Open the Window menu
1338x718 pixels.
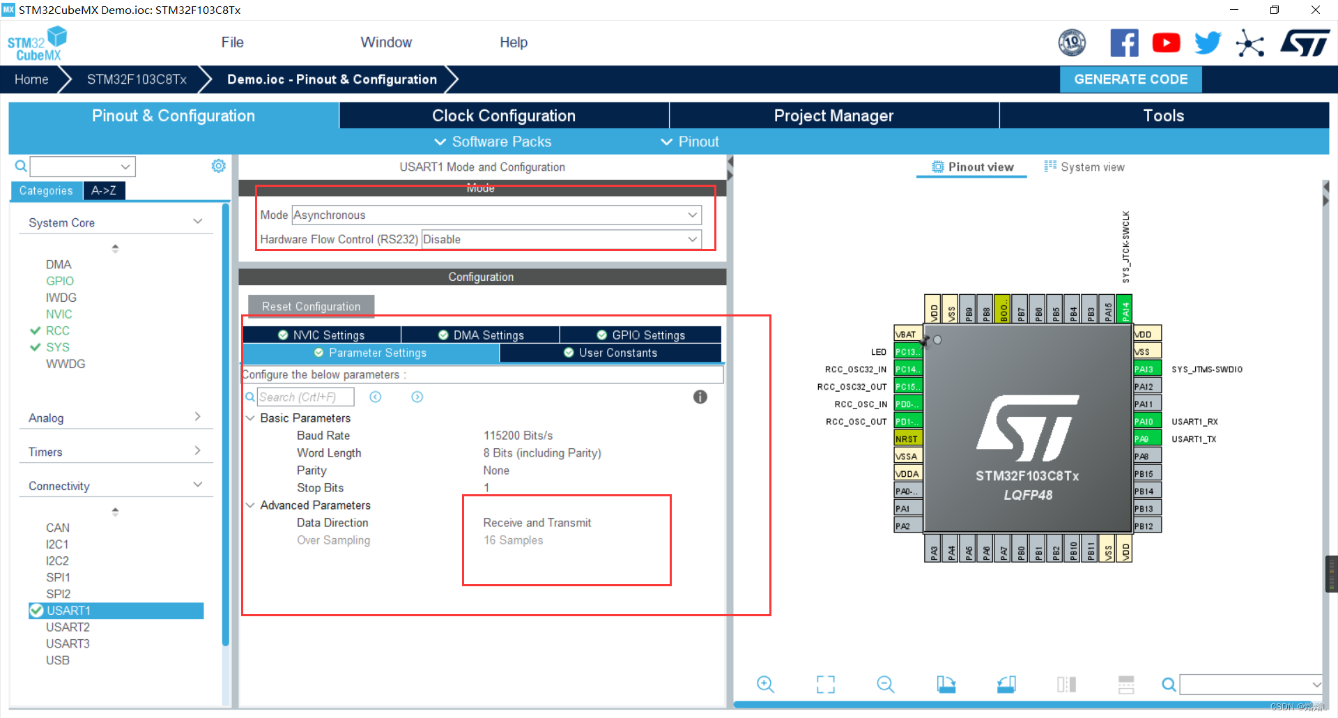(x=386, y=43)
